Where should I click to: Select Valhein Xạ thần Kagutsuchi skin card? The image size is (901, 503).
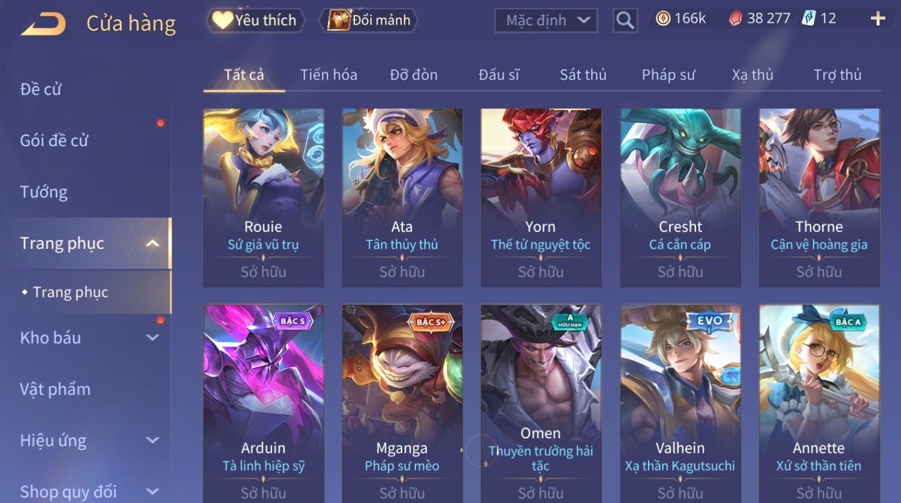tap(680, 403)
